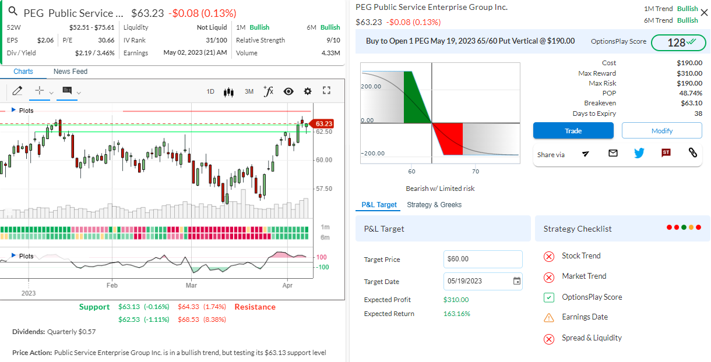This screenshot has height=362, width=711.
Task: Expand the annotation tool dropdown arrow
Action: click(x=79, y=92)
